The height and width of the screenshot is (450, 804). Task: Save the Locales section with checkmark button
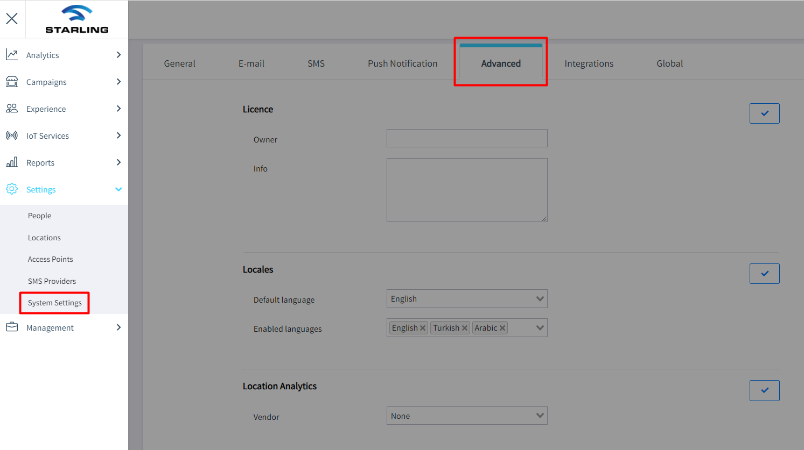click(x=765, y=274)
